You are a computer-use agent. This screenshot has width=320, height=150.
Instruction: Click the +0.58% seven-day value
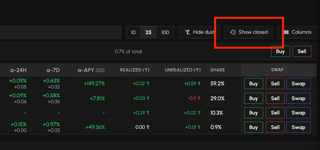[x=51, y=95]
